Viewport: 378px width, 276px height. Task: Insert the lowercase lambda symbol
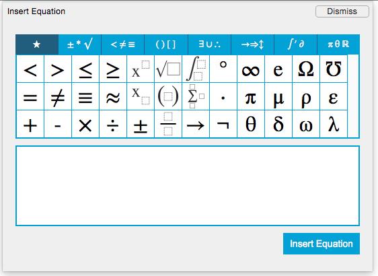point(334,124)
